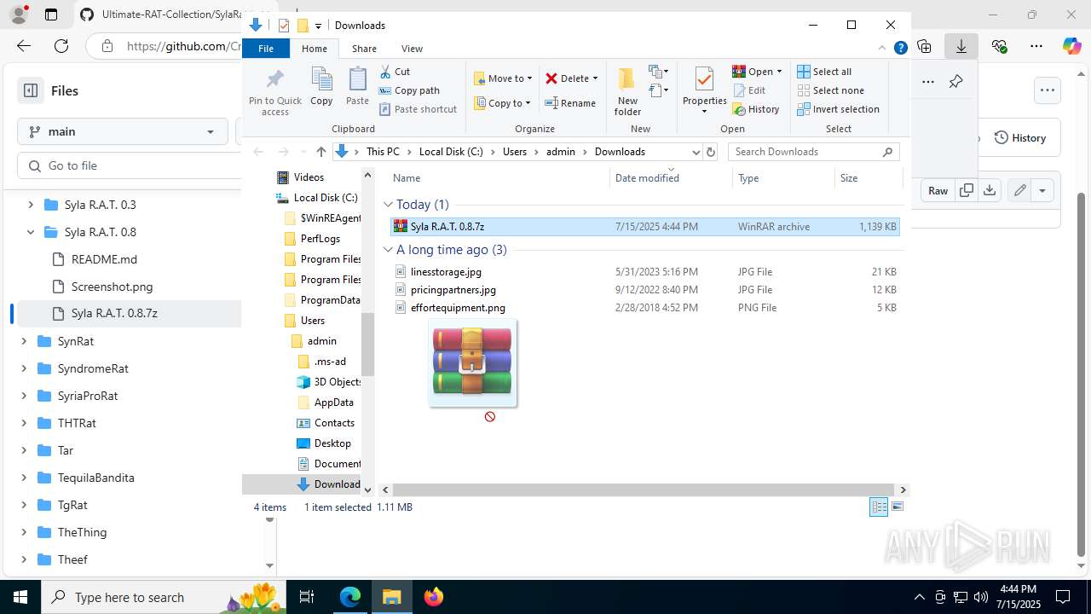Collapse A long time ago group
The width and height of the screenshot is (1091, 614).
tap(388, 250)
